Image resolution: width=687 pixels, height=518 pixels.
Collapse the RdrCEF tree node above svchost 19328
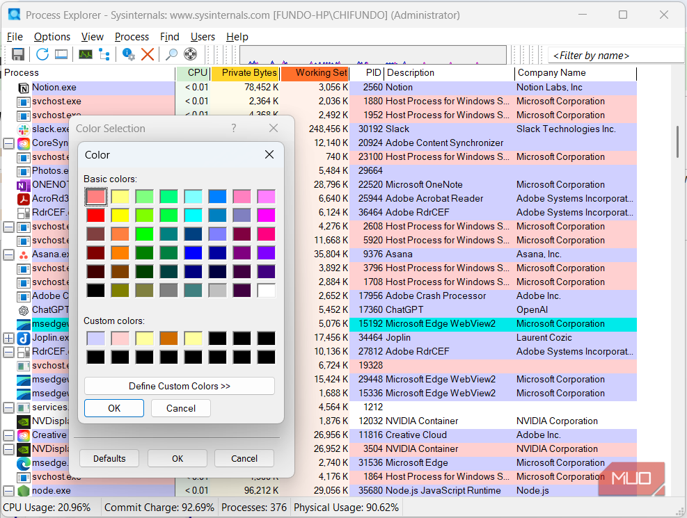(9, 353)
